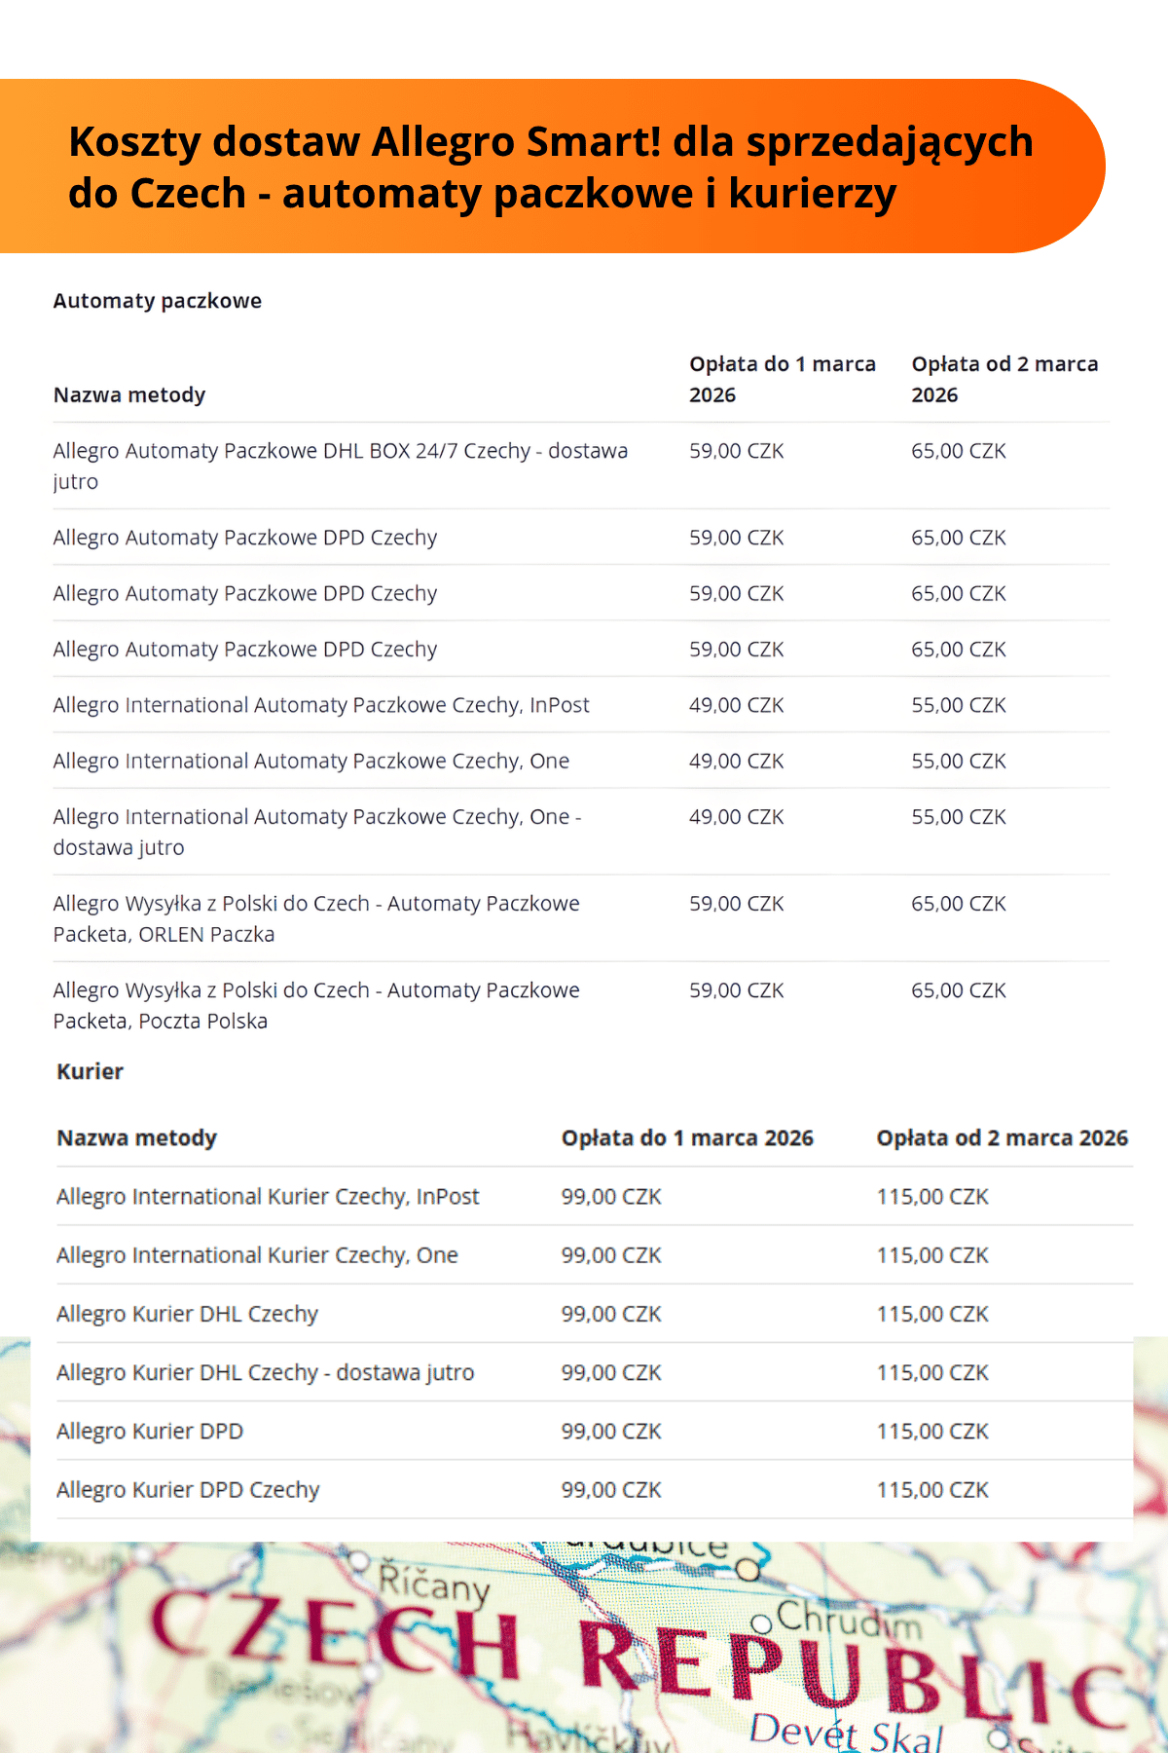The height and width of the screenshot is (1753, 1168).
Task: Click the Allegro Kurier DPD Czechy row name
Action: pyautogui.click(x=188, y=1489)
